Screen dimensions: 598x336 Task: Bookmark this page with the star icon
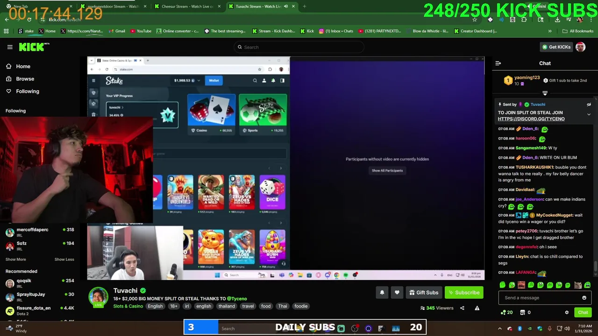pos(475,20)
